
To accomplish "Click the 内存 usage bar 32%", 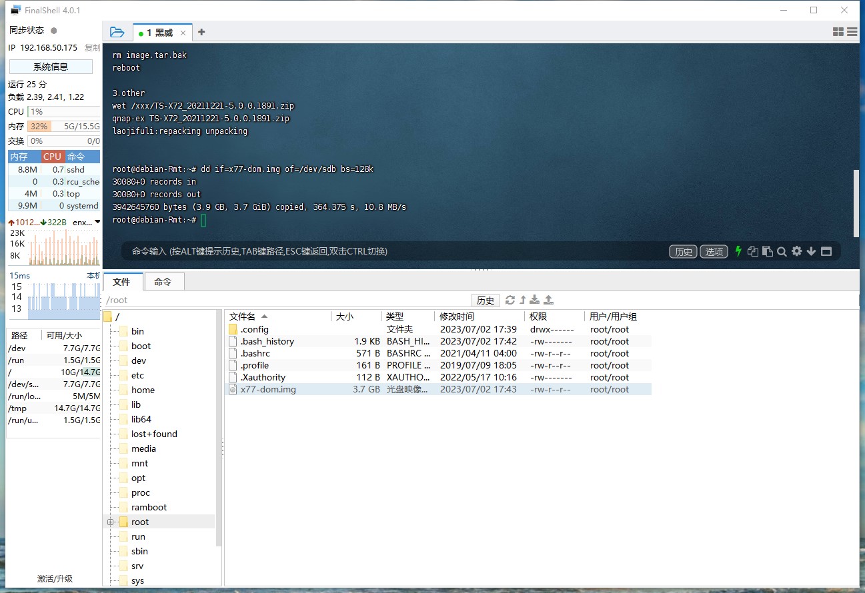I will [x=63, y=126].
